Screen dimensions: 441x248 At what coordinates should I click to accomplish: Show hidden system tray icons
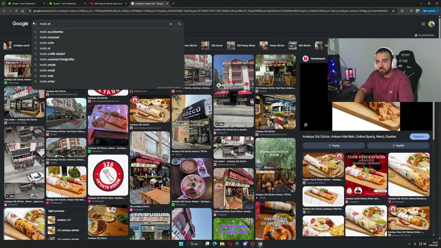(x=409, y=244)
